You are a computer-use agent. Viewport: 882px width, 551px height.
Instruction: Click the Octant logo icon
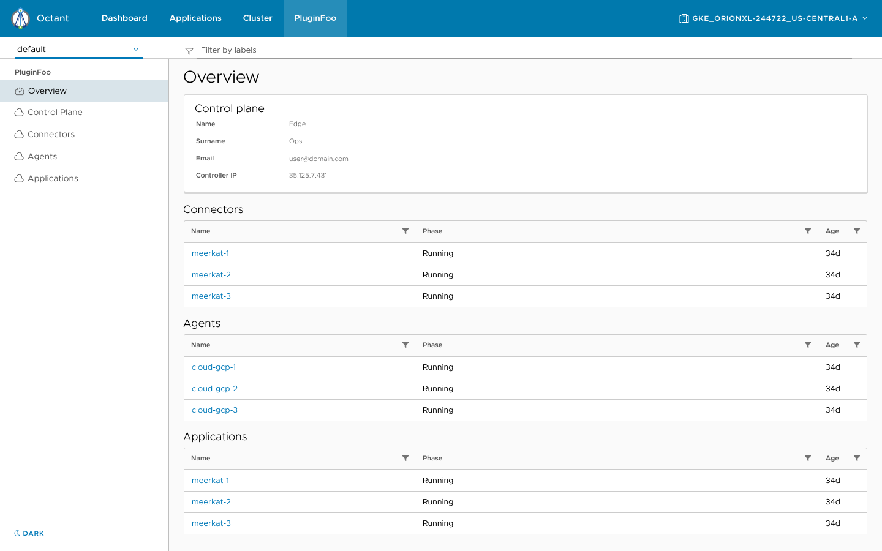click(x=19, y=18)
